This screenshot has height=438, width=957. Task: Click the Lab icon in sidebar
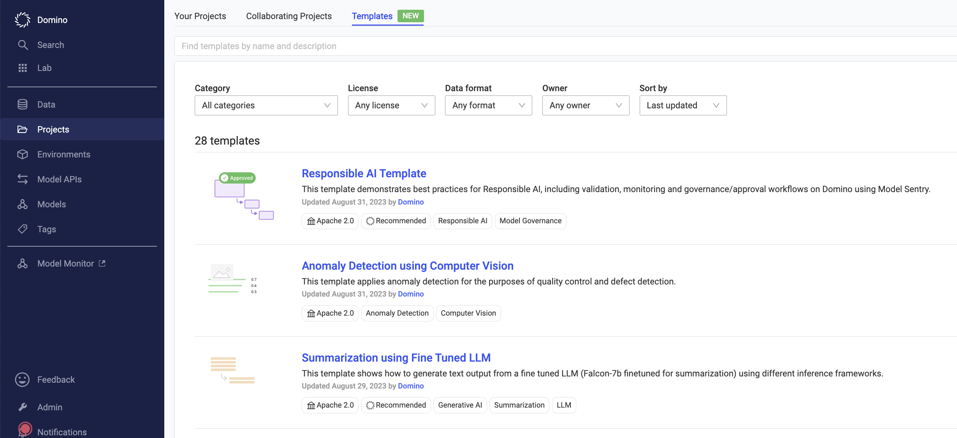tap(23, 67)
